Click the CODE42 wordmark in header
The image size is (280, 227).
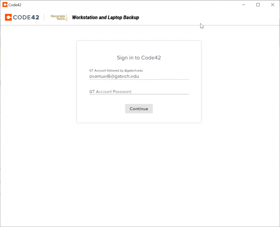pos(26,17)
